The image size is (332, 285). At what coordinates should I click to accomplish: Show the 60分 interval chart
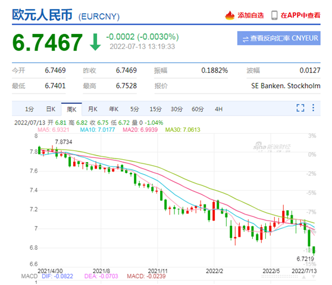coord(198,109)
